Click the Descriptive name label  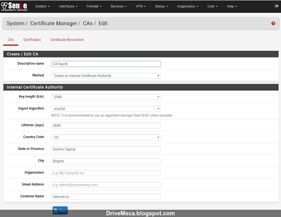pyautogui.click(x=31, y=64)
